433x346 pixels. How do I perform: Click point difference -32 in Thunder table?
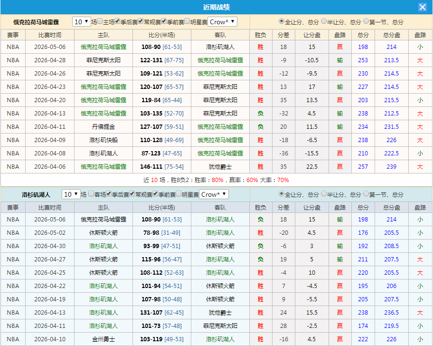283,114
